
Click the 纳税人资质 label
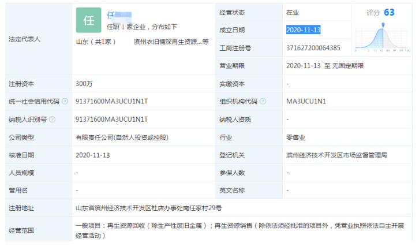pos(235,120)
